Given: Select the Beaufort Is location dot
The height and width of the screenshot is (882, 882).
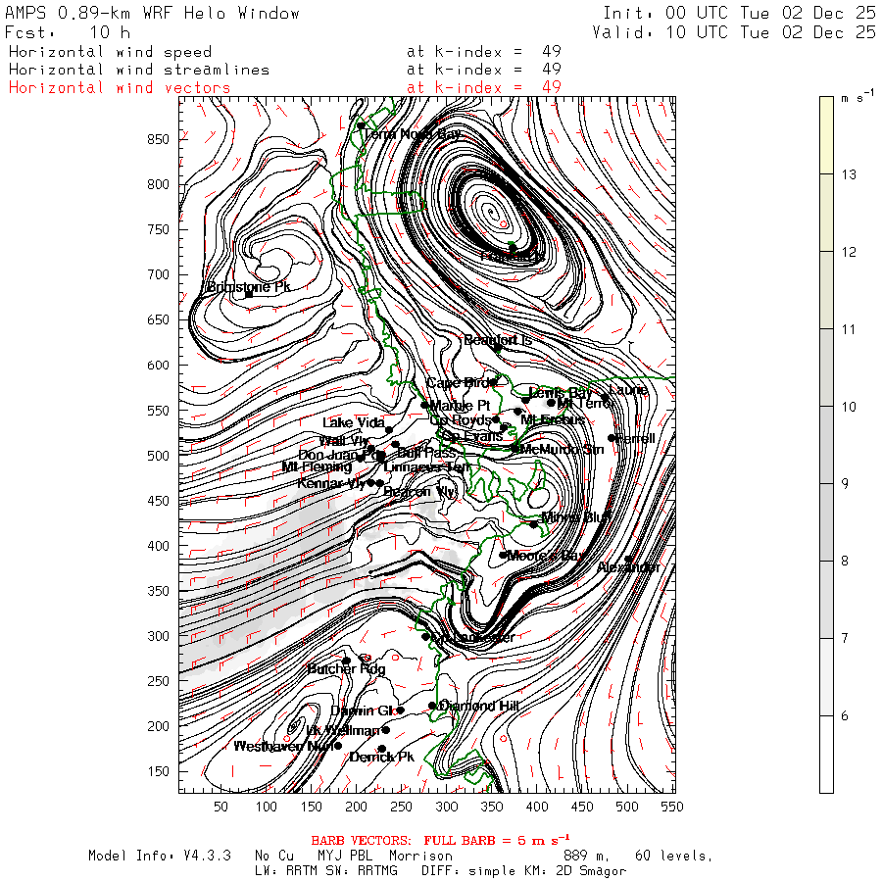Looking at the screenshot, I should tap(497, 349).
